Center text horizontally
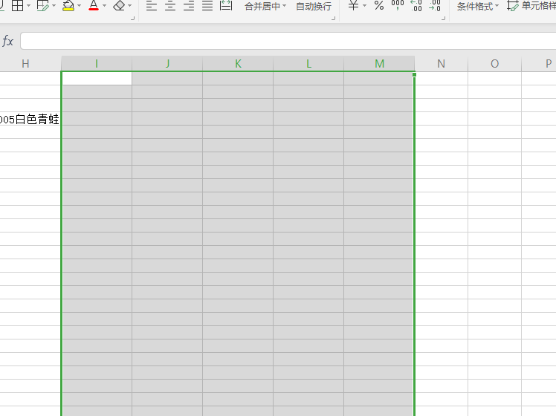 [x=170, y=5]
